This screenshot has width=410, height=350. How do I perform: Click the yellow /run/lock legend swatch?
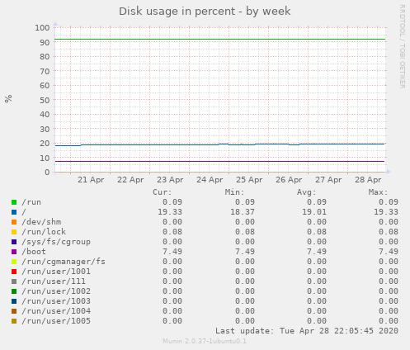14,232
